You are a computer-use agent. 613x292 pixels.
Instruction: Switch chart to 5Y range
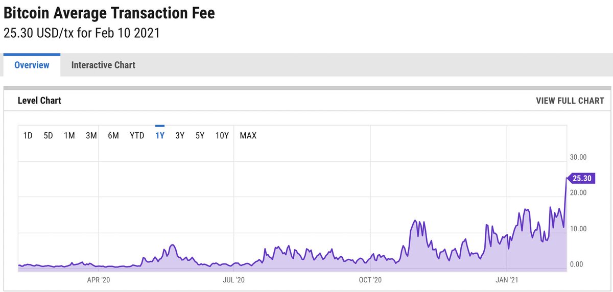click(x=200, y=135)
